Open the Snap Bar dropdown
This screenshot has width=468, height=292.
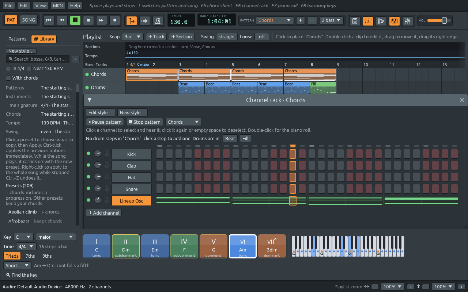point(133,36)
